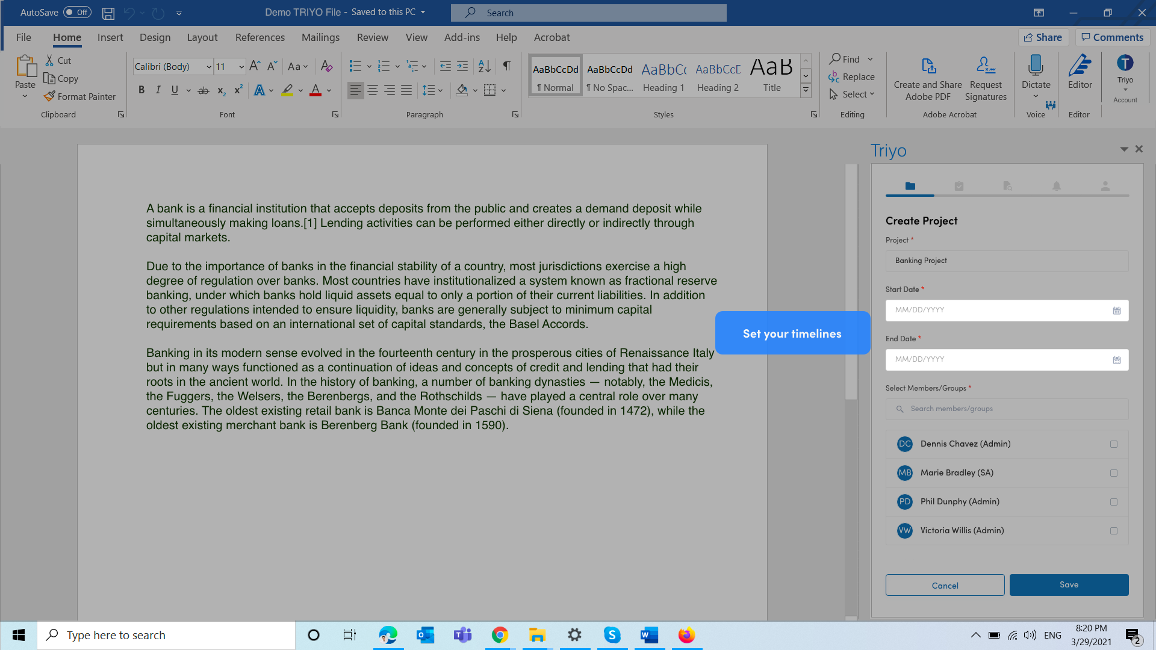The image size is (1156, 650).
Task: Open the Font dialog launcher
Action: 335,114
